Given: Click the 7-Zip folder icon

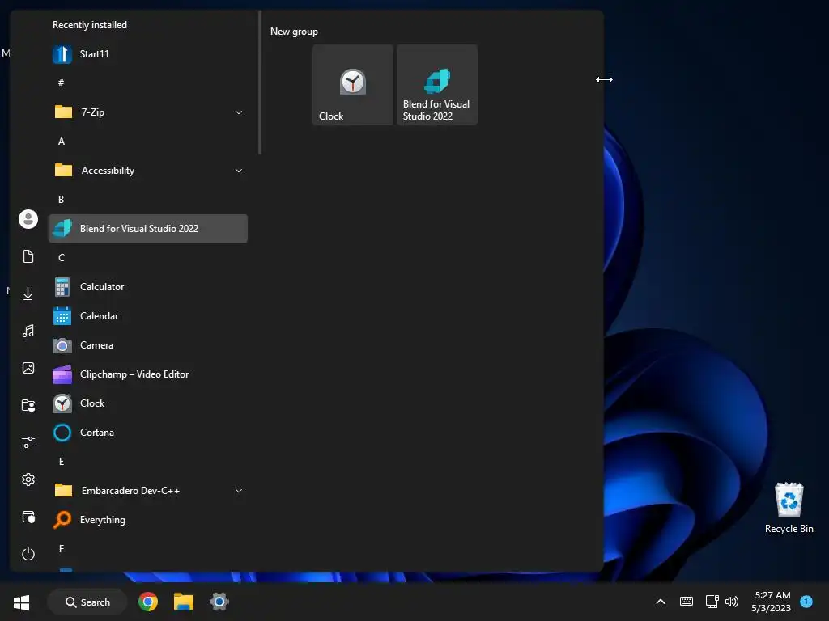Looking at the screenshot, I should 63,112.
